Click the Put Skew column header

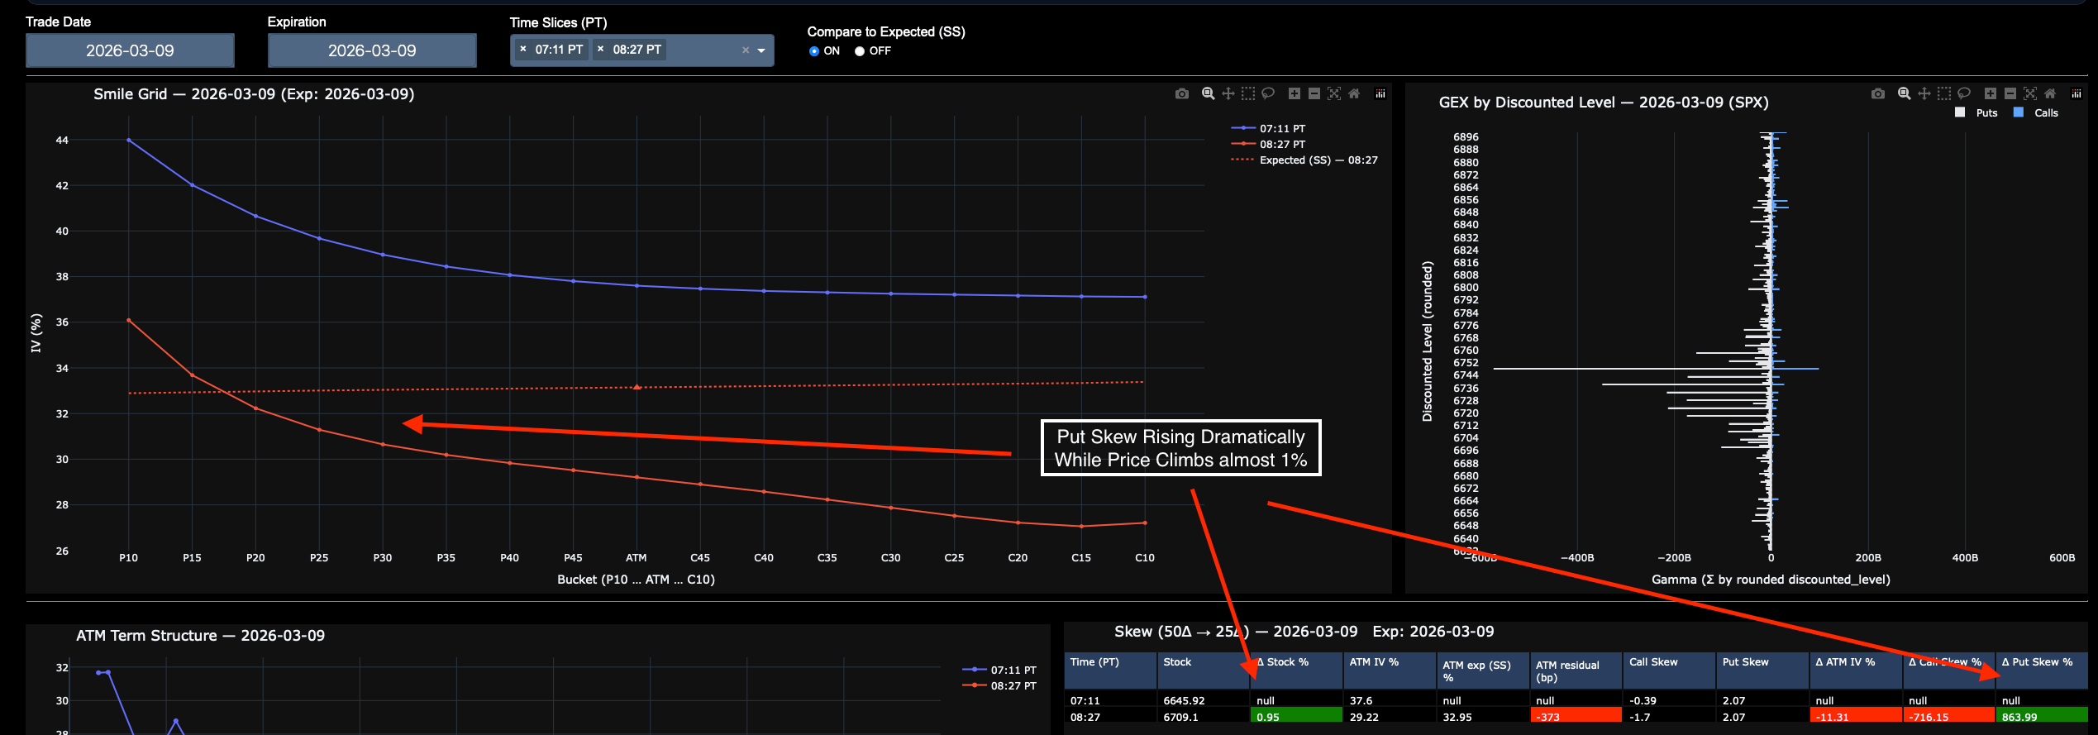[x=1762, y=671]
